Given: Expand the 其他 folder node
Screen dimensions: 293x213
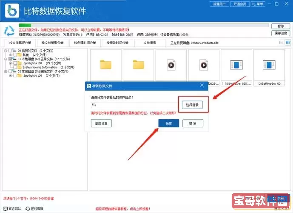Looking at the screenshot, I should click(11, 55).
